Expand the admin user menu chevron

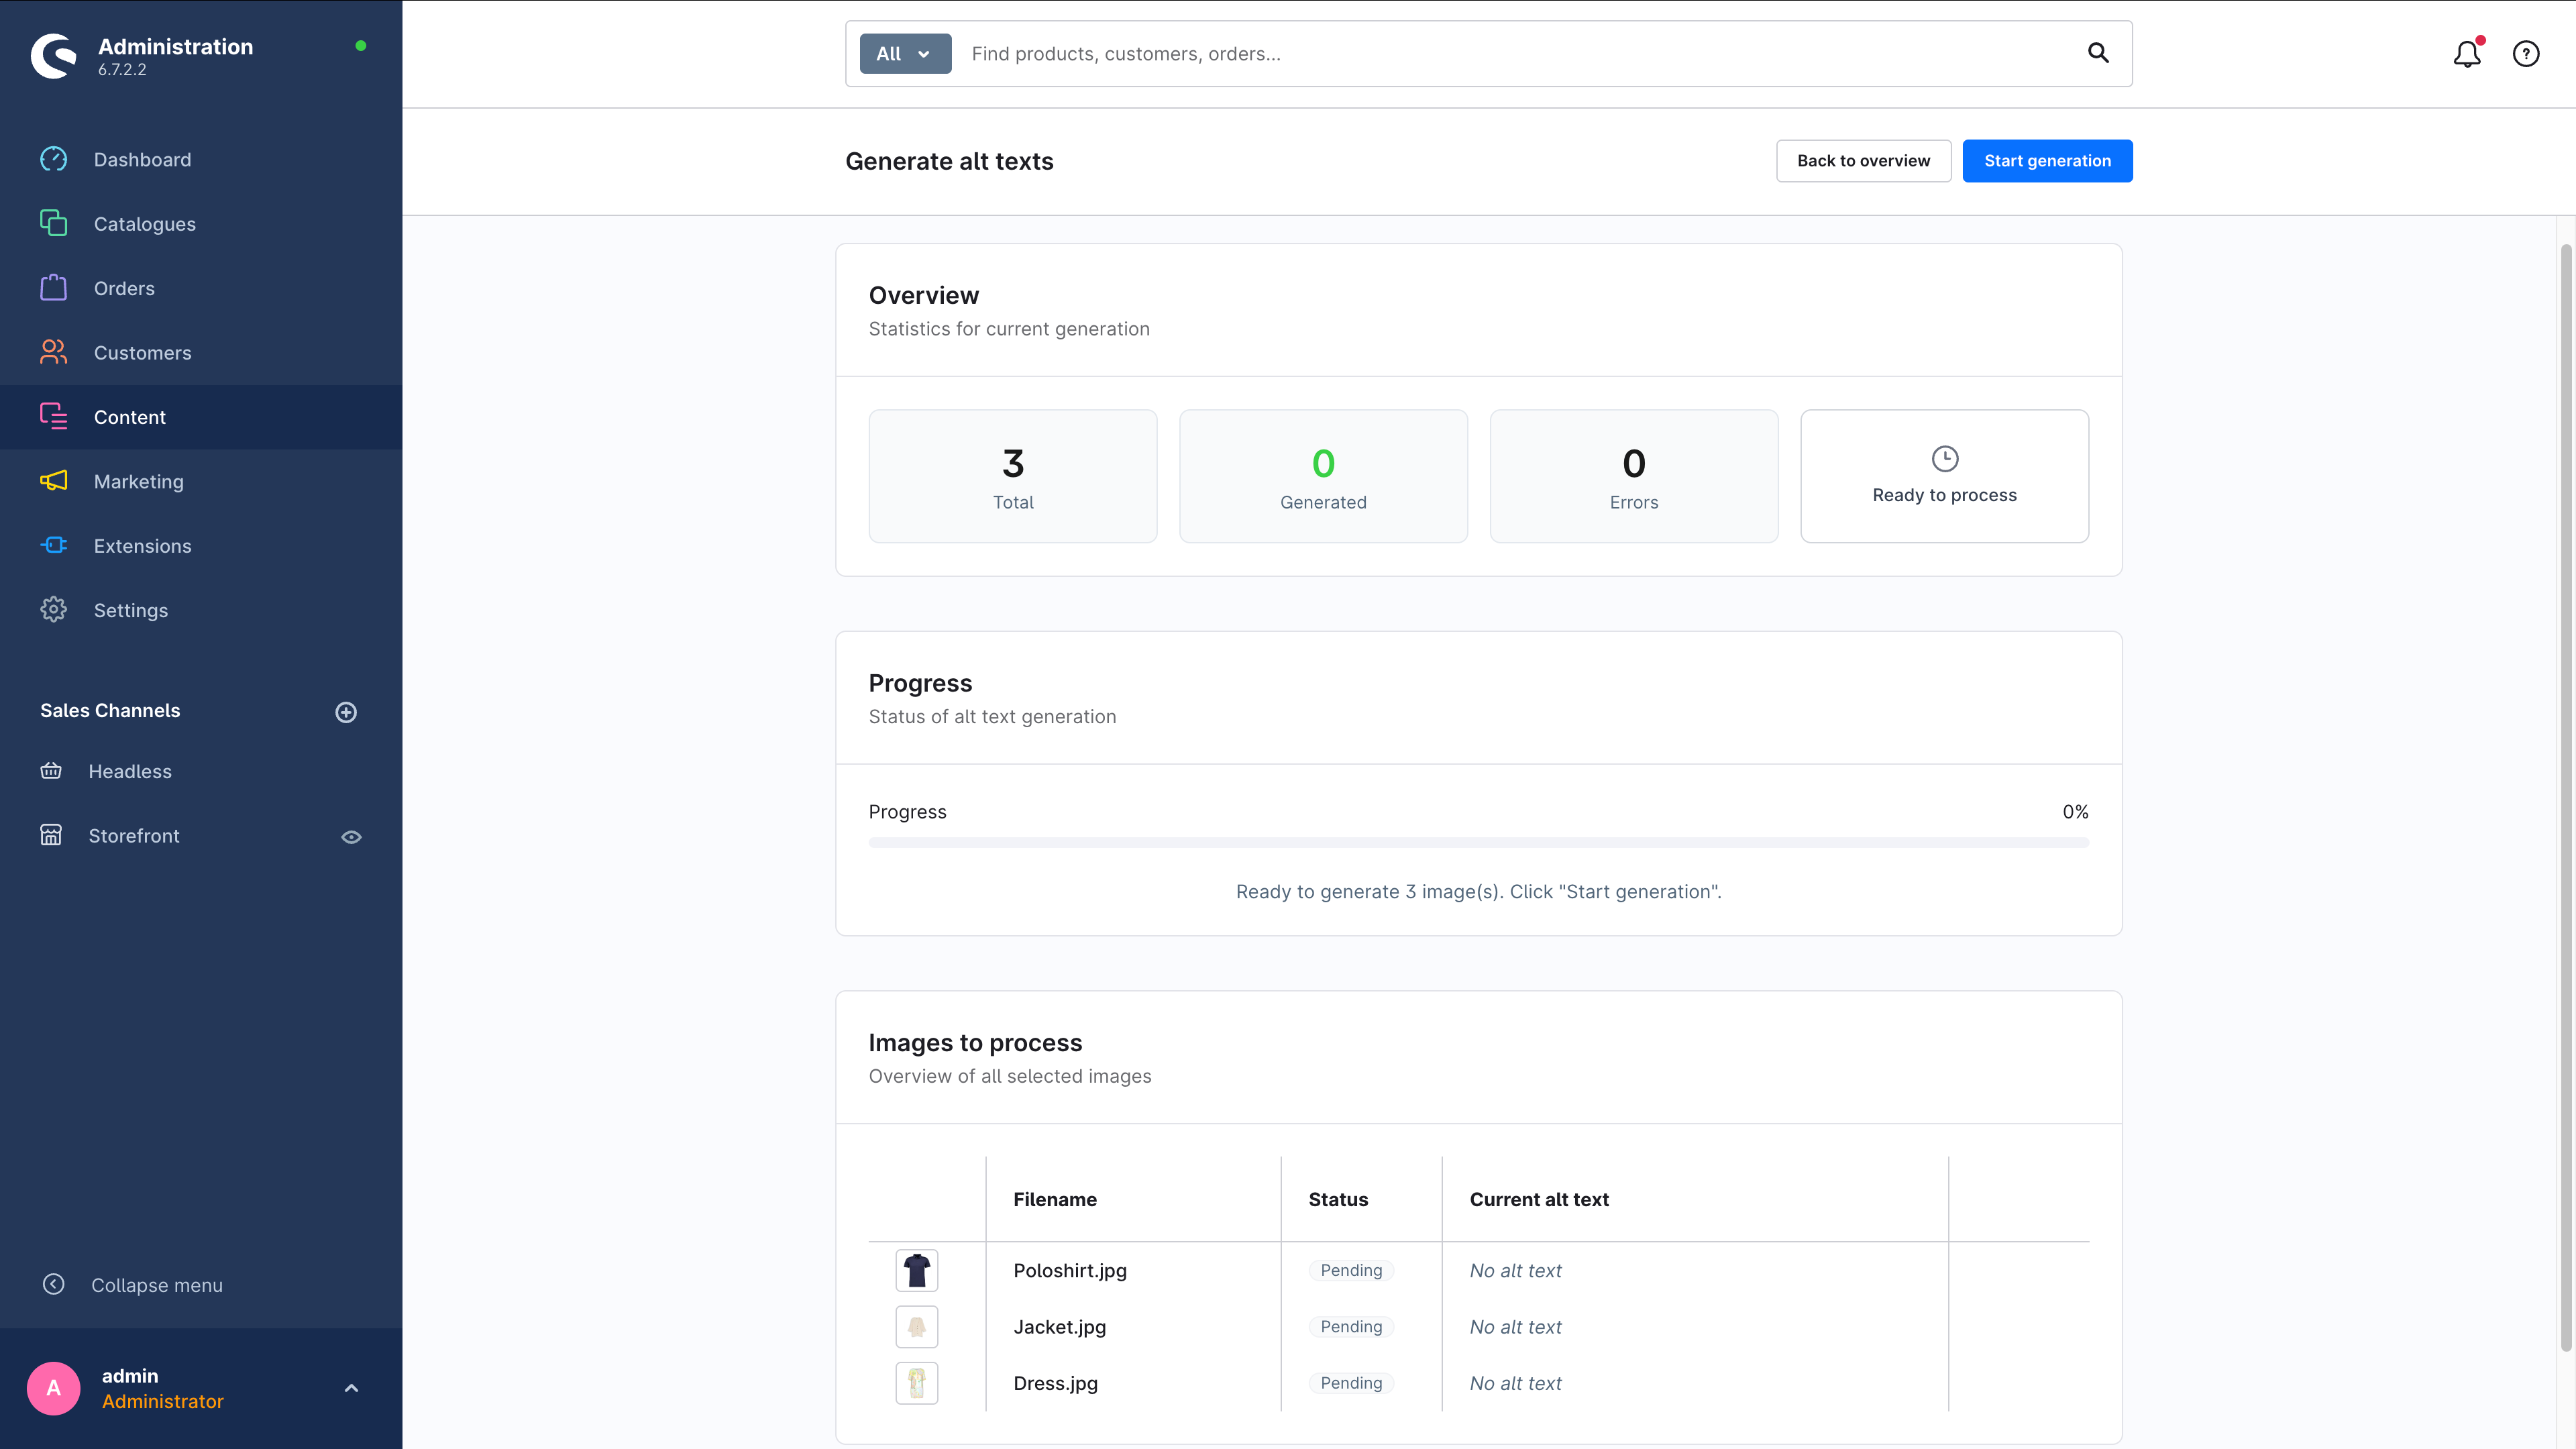351,1388
